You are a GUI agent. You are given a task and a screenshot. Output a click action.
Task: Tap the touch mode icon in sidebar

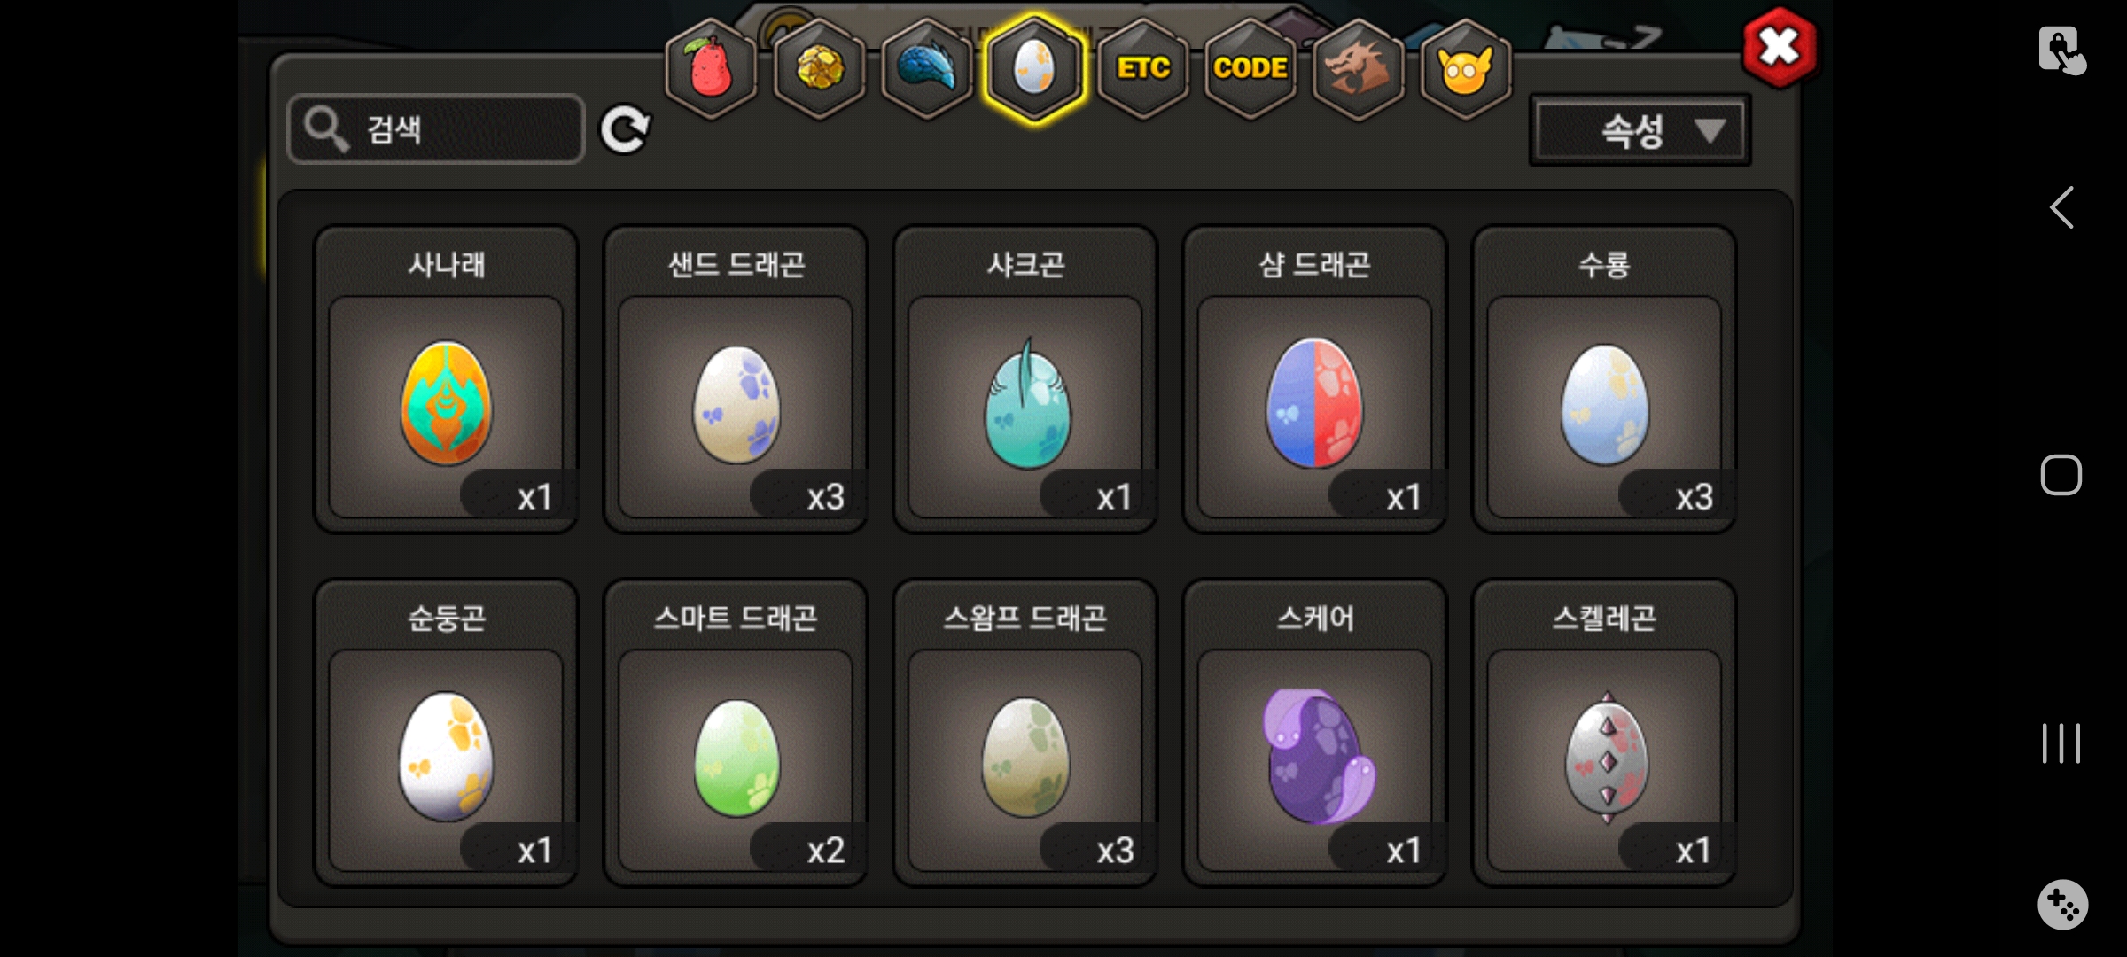click(x=2061, y=50)
